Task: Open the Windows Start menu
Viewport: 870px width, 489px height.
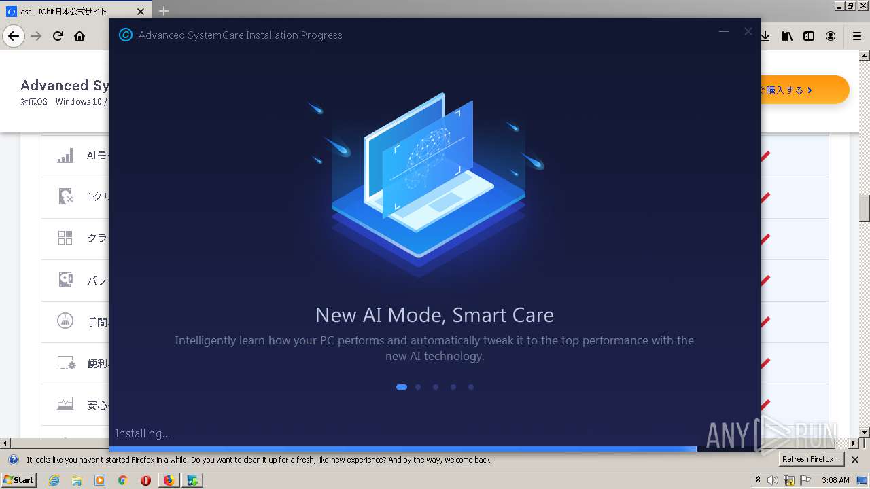Action: (18, 480)
